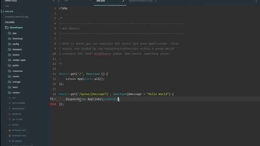Open the .env file in sidebar tree
This screenshot has height=146, width=260.
pos(14,98)
